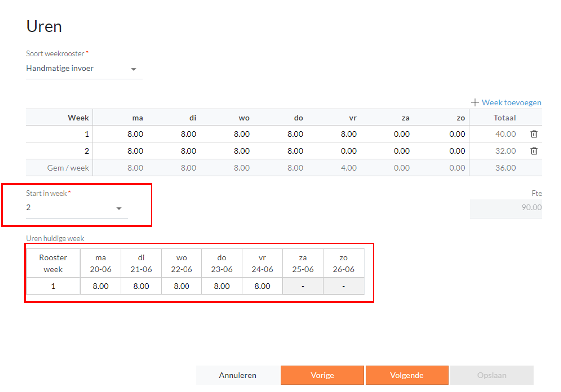Edit current week hours for vr 24-06
Viewport: 561px width, 392px height.
262,286
